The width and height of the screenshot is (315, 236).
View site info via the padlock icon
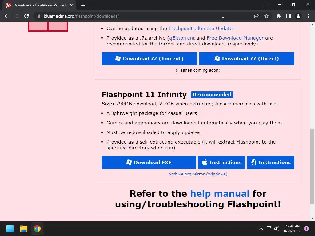(39, 16)
